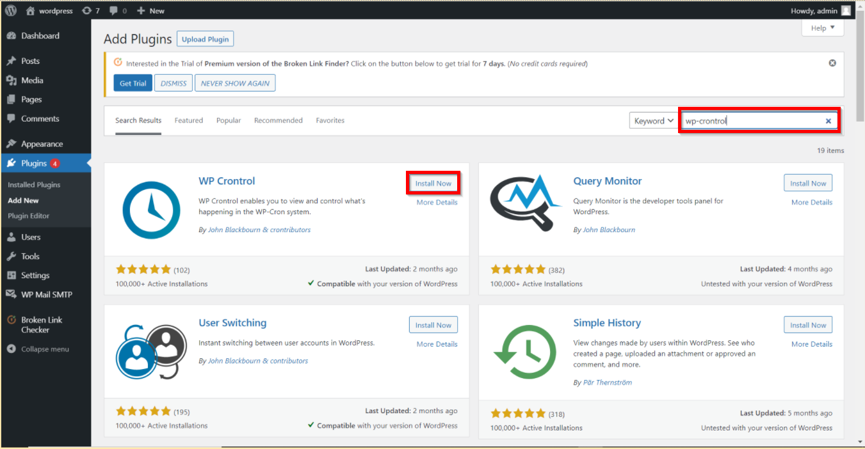Install the Simple History plugin
The width and height of the screenshot is (865, 449).
pyautogui.click(x=808, y=326)
